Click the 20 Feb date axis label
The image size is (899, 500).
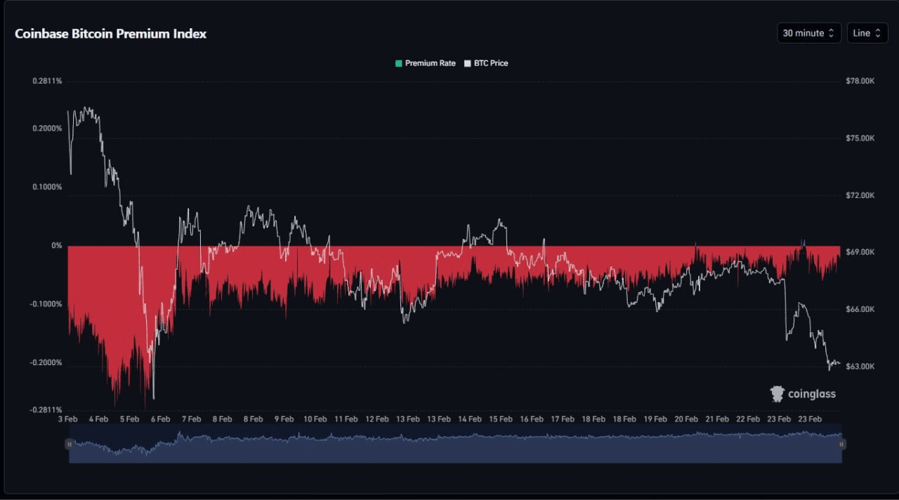pyautogui.click(x=686, y=419)
